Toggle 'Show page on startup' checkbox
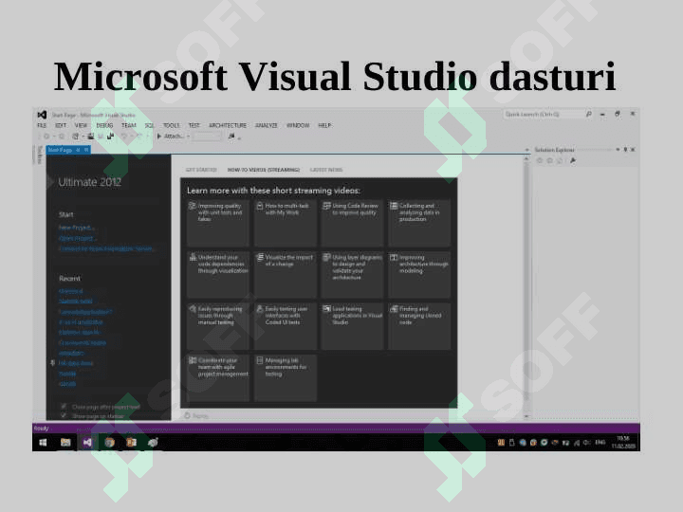The height and width of the screenshot is (512, 683). [x=64, y=415]
